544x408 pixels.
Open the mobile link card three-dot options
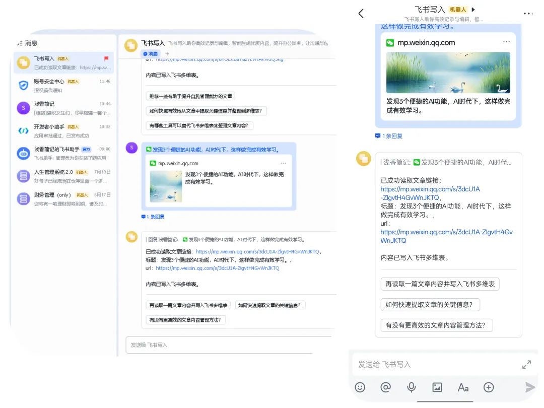(507, 42)
